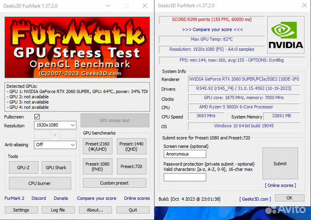
Task: Open the Online scores link in main window
Action: coord(137,198)
